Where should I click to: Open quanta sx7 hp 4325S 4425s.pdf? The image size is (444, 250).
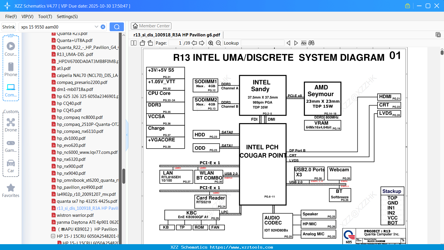(x=87, y=201)
